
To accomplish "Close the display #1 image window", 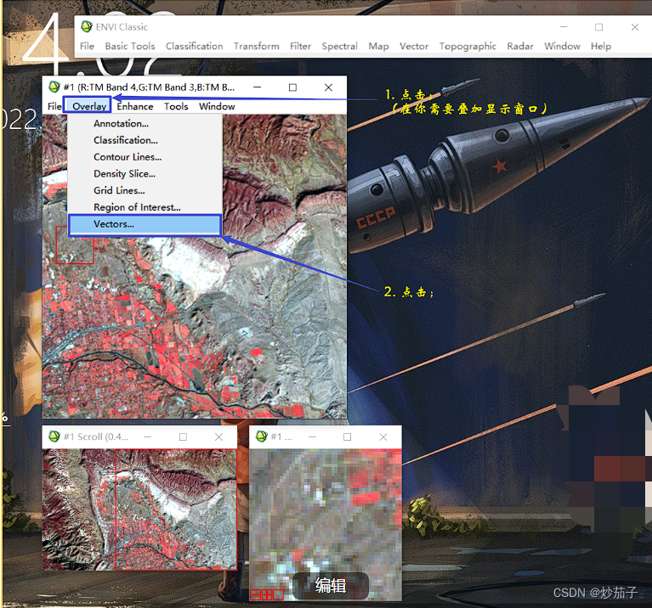I will coord(328,87).
